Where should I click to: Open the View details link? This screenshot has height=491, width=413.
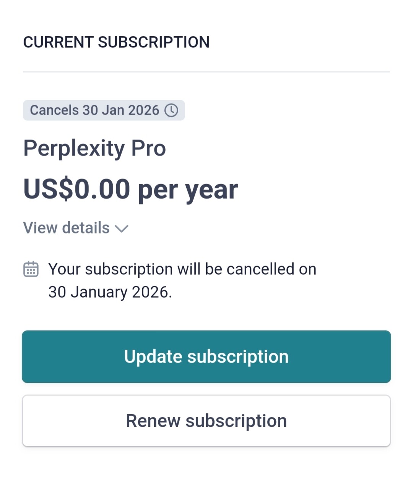point(67,228)
